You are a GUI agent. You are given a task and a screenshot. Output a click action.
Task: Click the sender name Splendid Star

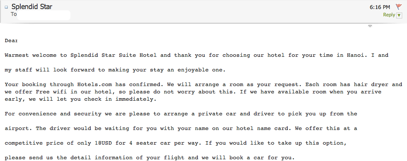point(32,7)
